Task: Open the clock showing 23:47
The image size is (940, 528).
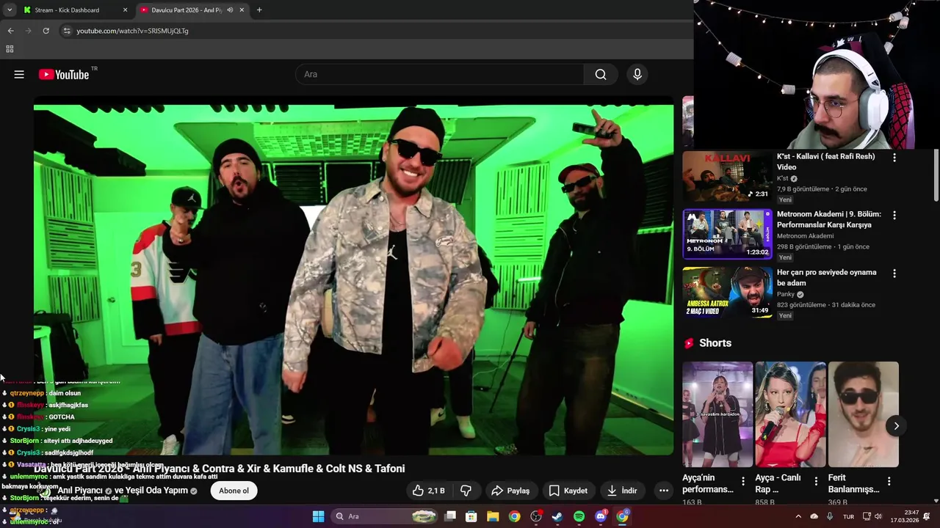Action: 905,516
